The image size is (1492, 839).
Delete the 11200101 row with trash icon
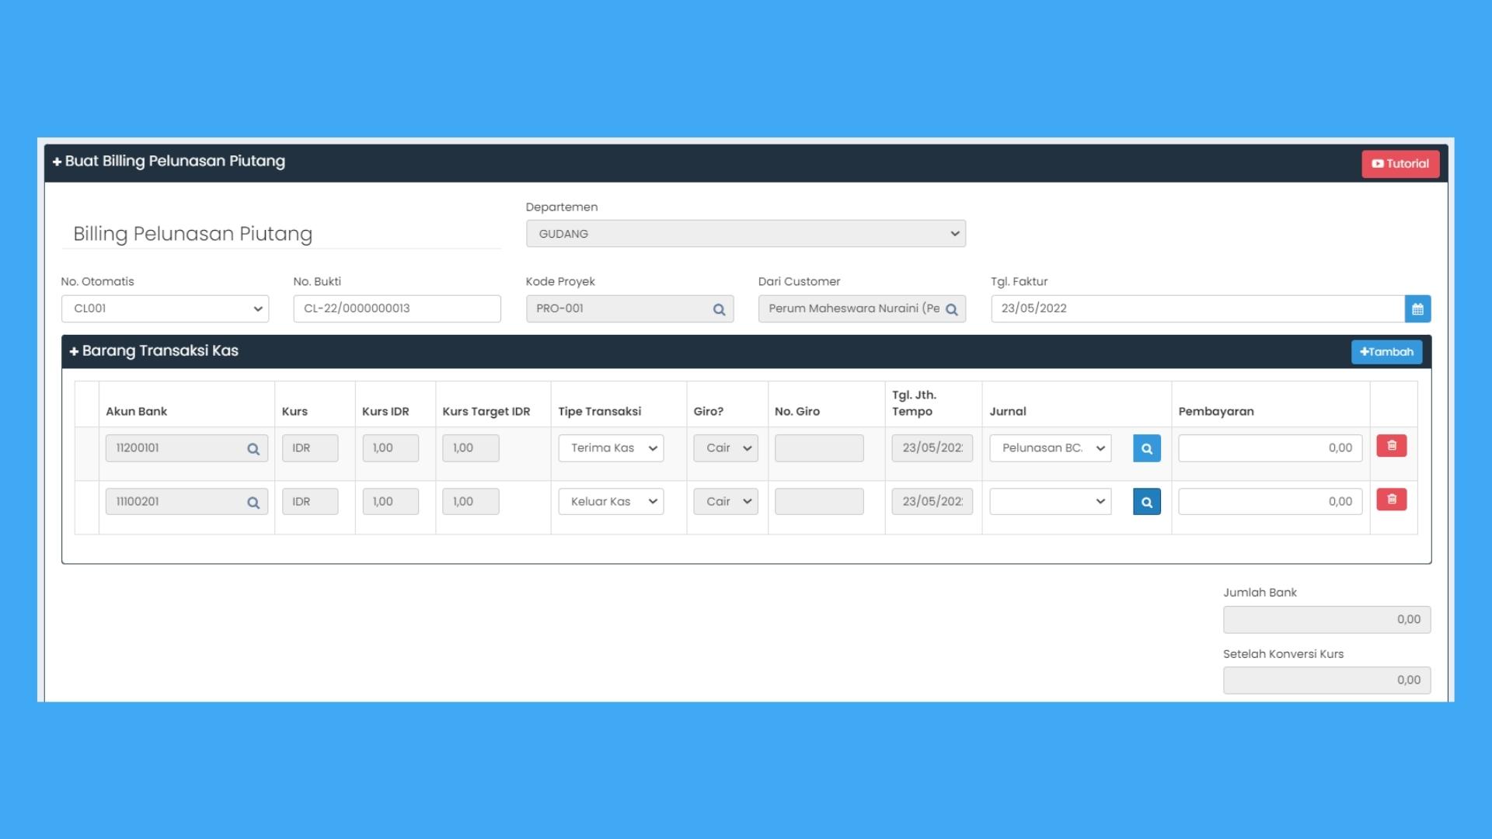[x=1392, y=446]
